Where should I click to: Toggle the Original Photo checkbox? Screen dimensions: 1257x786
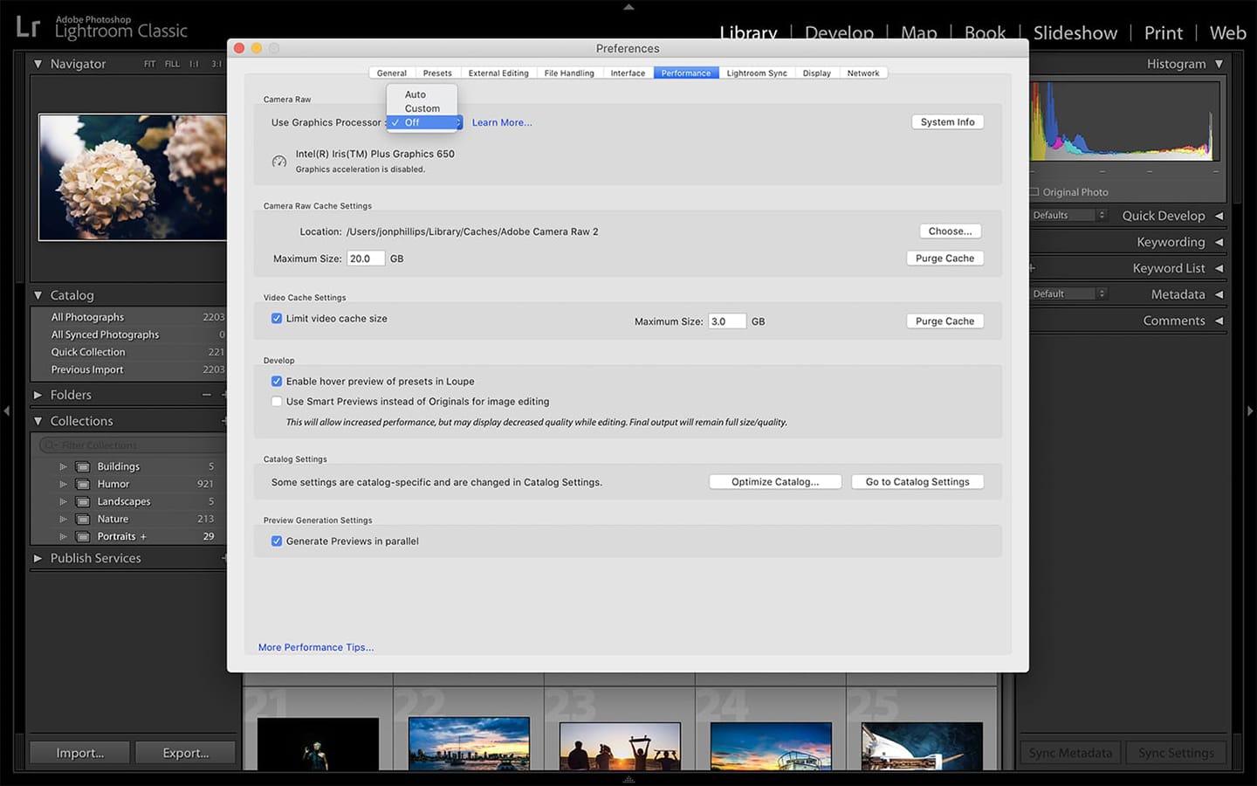tap(1034, 192)
